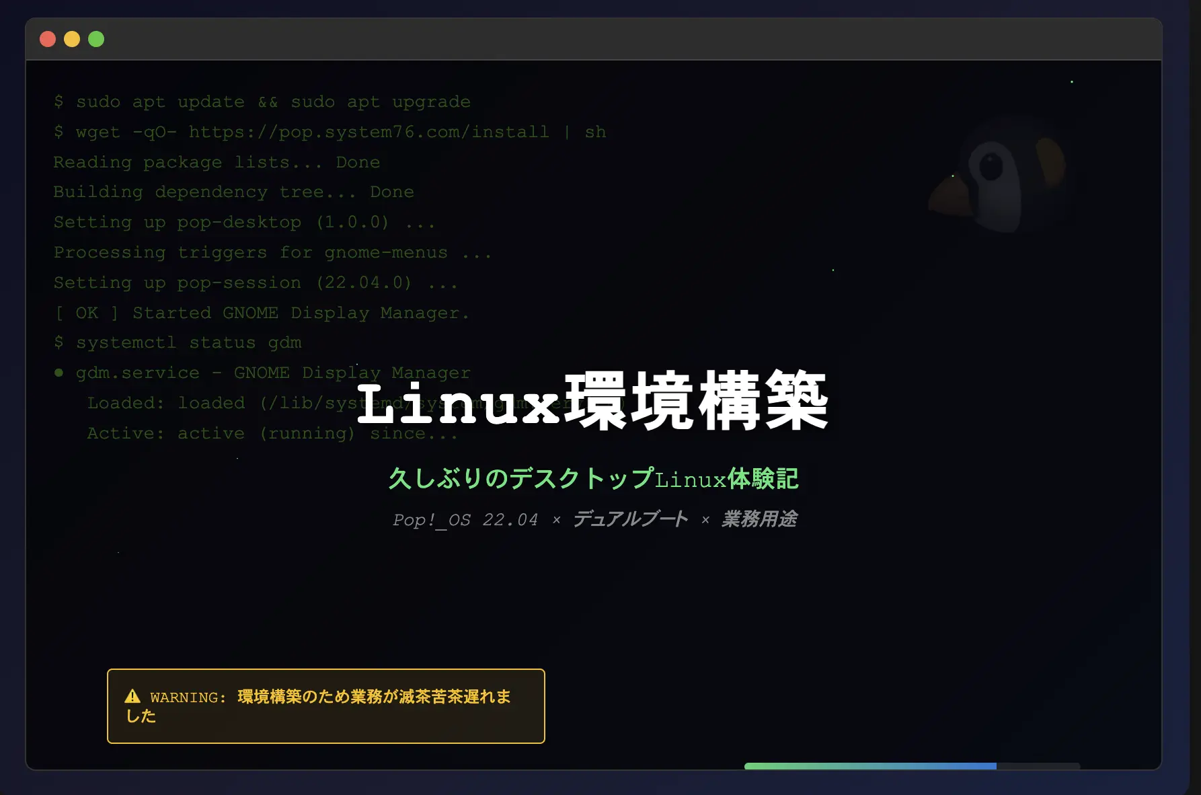Click the sudo apt update command line
Screen dimensions: 1201x795
coord(262,102)
